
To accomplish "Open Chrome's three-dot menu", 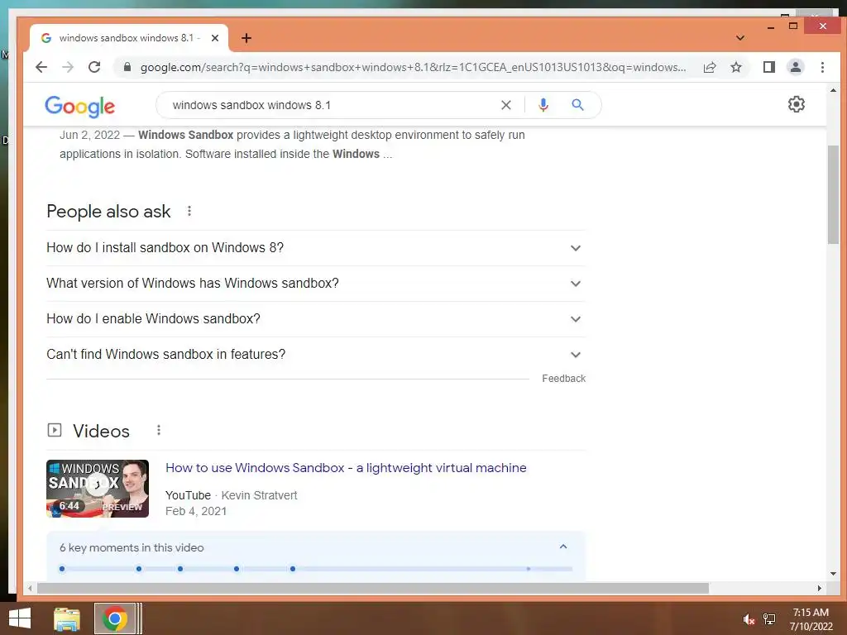I will (x=822, y=67).
